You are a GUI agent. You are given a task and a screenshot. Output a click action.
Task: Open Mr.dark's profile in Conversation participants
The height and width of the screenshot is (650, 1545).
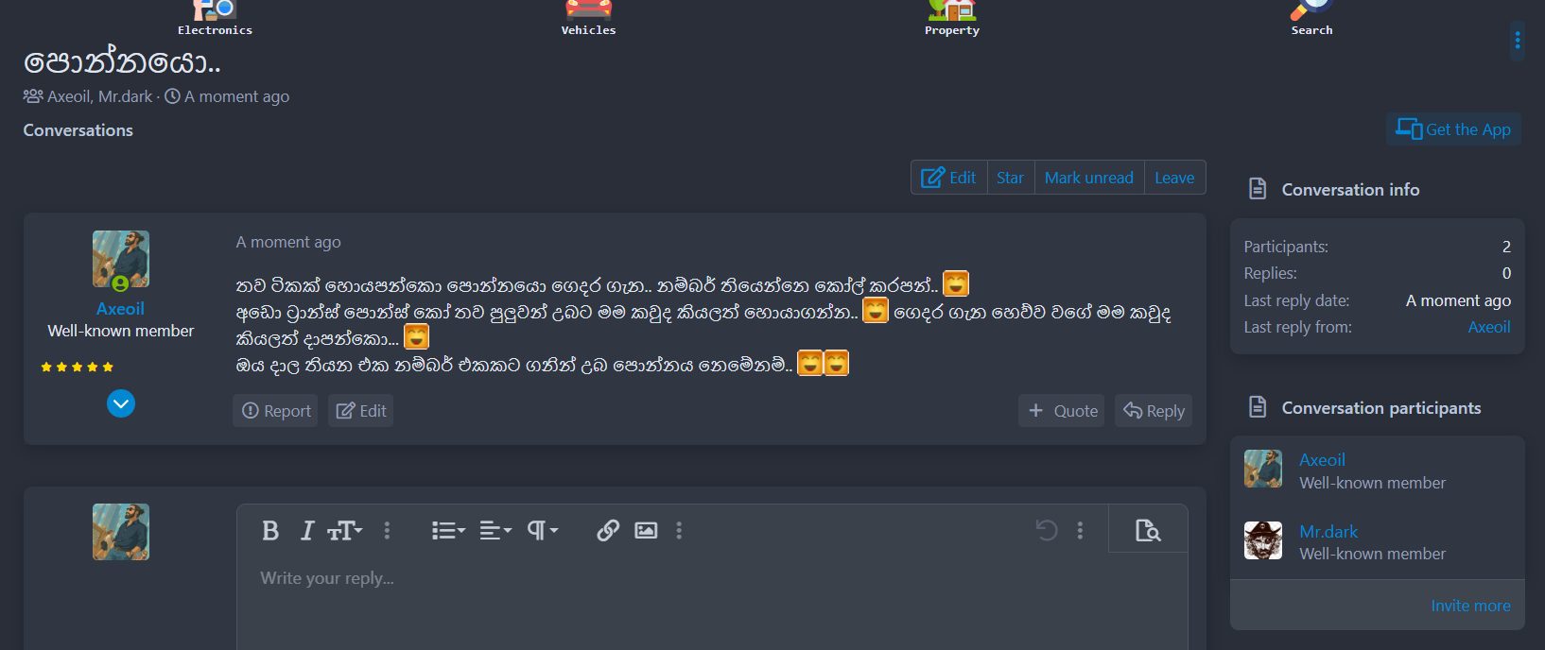coord(1328,532)
